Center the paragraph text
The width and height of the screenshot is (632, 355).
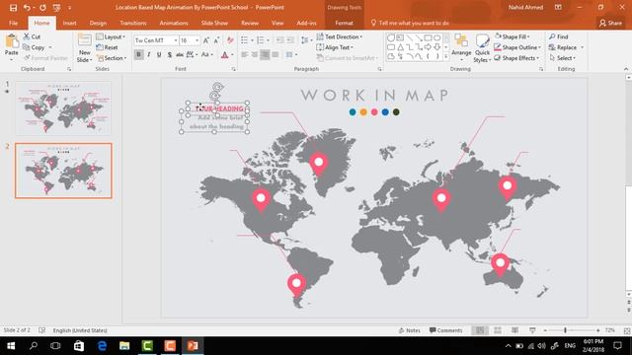(x=255, y=54)
